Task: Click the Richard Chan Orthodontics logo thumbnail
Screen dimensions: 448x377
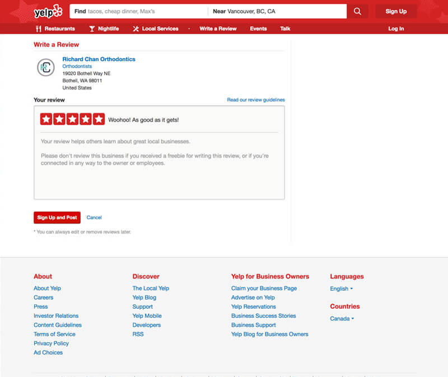Action: click(x=46, y=67)
